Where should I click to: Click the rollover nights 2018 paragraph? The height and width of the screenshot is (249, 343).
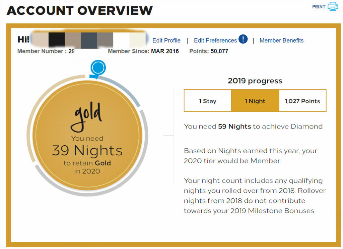click(255, 196)
